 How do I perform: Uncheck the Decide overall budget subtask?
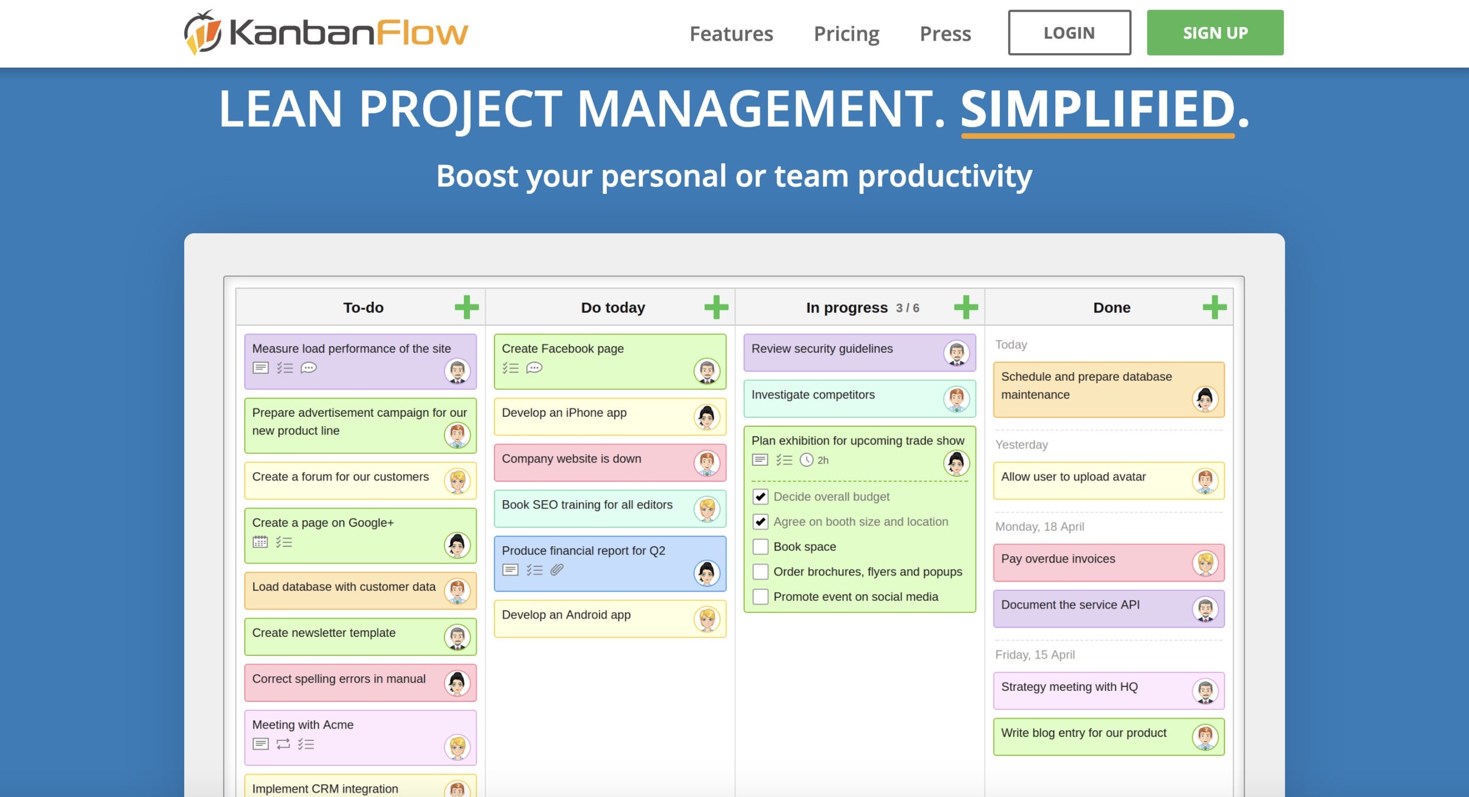[x=760, y=497]
